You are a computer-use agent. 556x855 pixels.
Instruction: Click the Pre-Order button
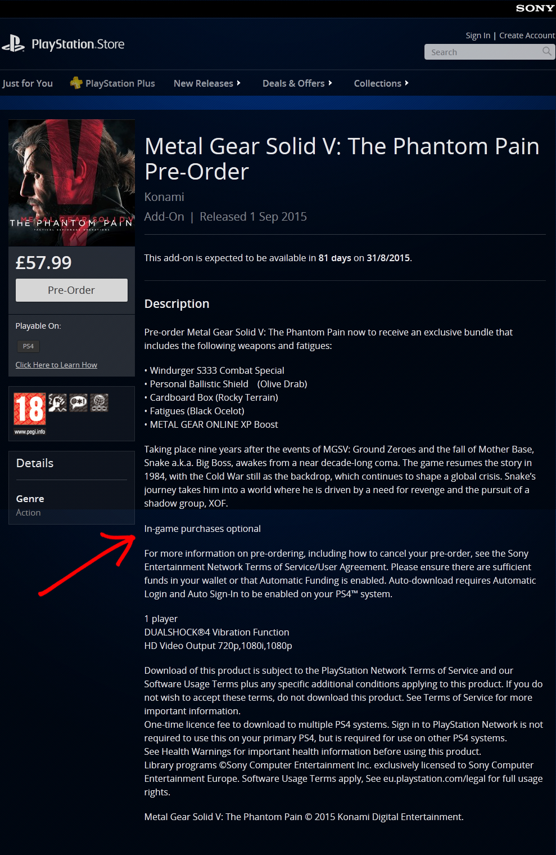click(71, 290)
